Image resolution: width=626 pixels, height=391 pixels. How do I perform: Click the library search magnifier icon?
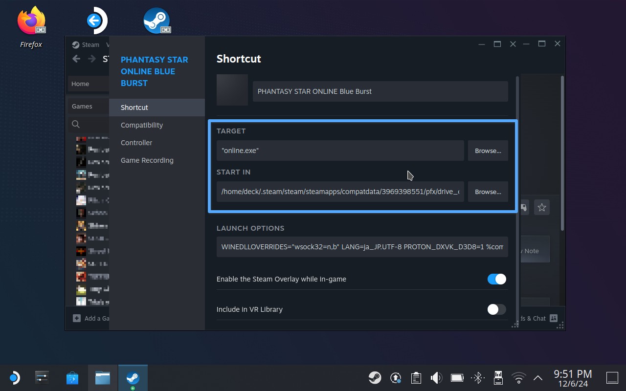76,124
